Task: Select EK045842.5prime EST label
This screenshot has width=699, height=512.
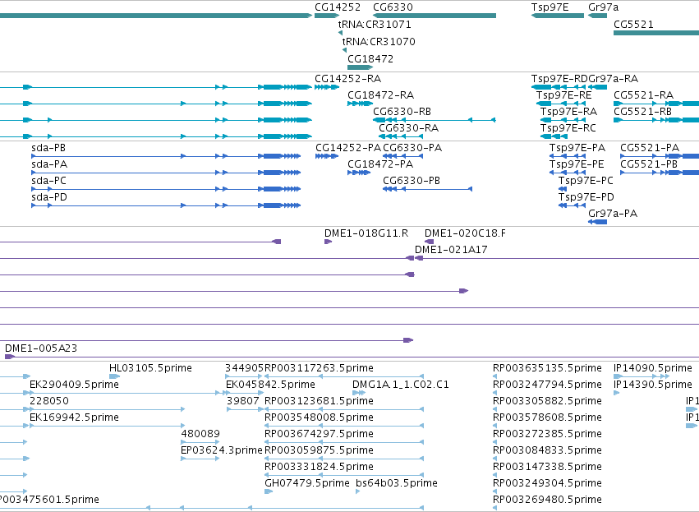Action: (x=270, y=385)
